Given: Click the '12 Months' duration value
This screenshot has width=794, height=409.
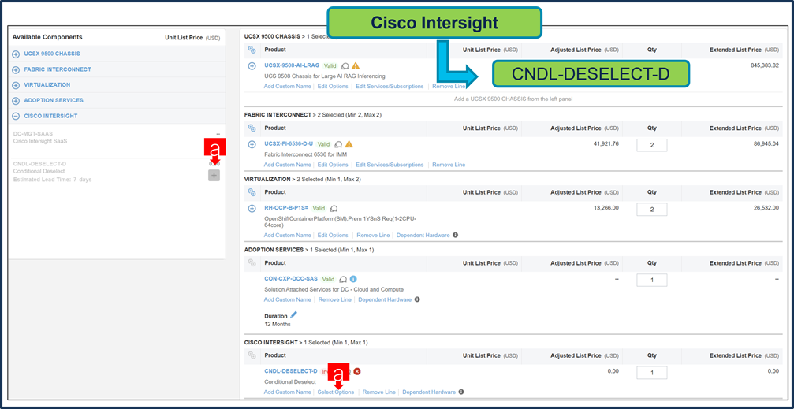Looking at the screenshot, I should 278,324.
